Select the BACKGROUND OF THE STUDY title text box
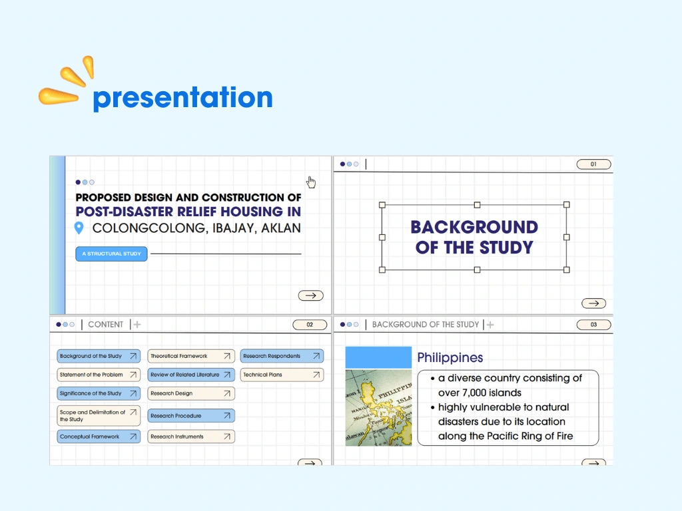This screenshot has height=511, width=682. tap(474, 238)
